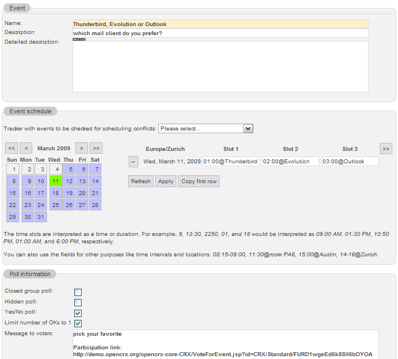Pick March 25 in calendar
This screenshot has height=359, width=398.
[x=56, y=205]
